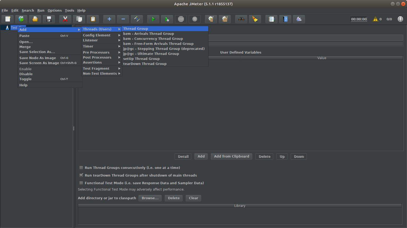
Task: Enable Functional Test Mode checkbox
Action: [x=81, y=183]
